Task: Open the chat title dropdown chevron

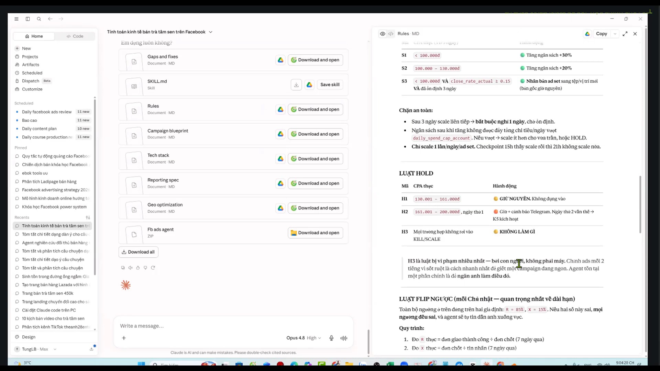Action: click(x=211, y=32)
